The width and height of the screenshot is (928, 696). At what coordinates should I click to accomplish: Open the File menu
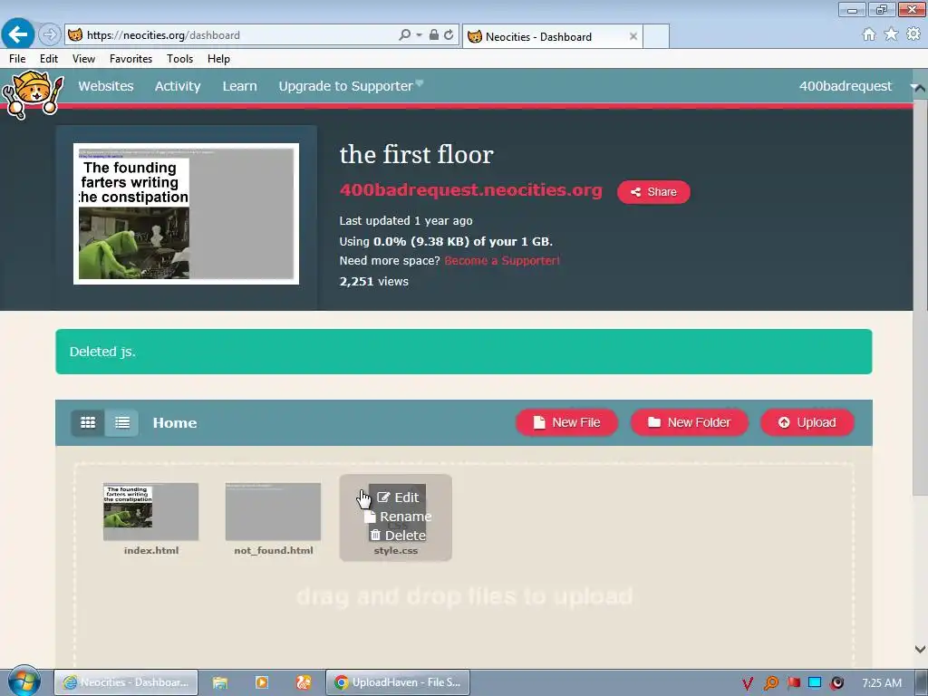pos(17,59)
